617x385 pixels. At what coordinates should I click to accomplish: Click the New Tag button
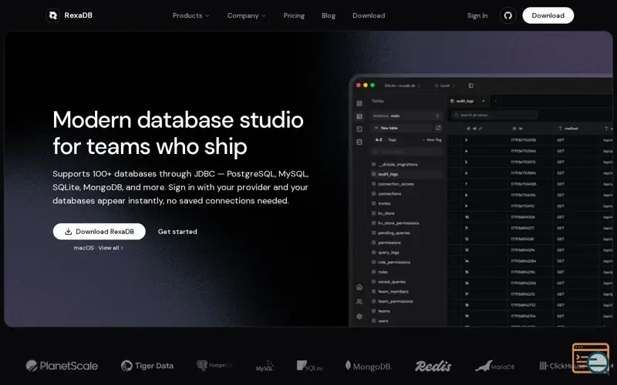click(x=432, y=140)
